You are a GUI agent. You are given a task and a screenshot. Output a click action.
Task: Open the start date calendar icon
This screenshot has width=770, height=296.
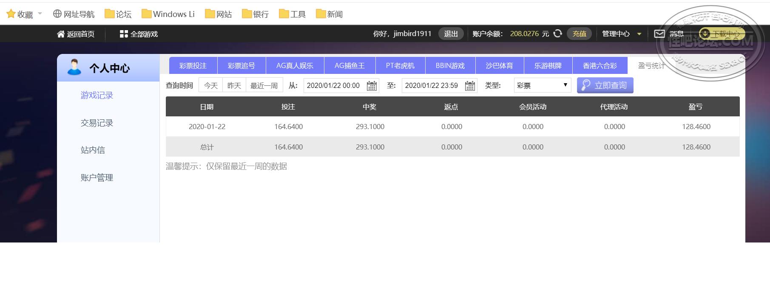pyautogui.click(x=372, y=86)
